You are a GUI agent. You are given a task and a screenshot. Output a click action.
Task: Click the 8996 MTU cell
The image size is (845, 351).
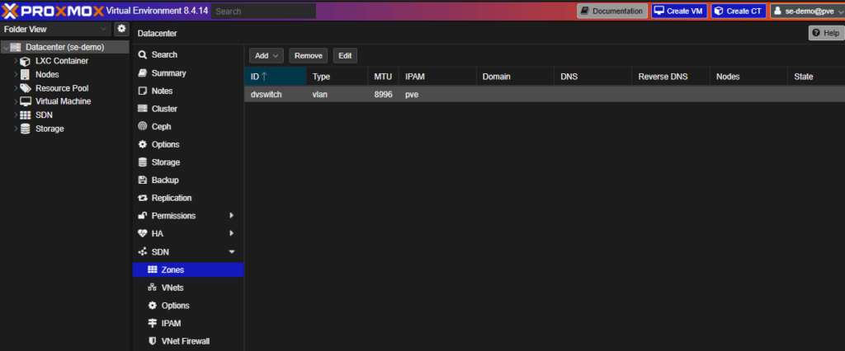pyautogui.click(x=383, y=95)
